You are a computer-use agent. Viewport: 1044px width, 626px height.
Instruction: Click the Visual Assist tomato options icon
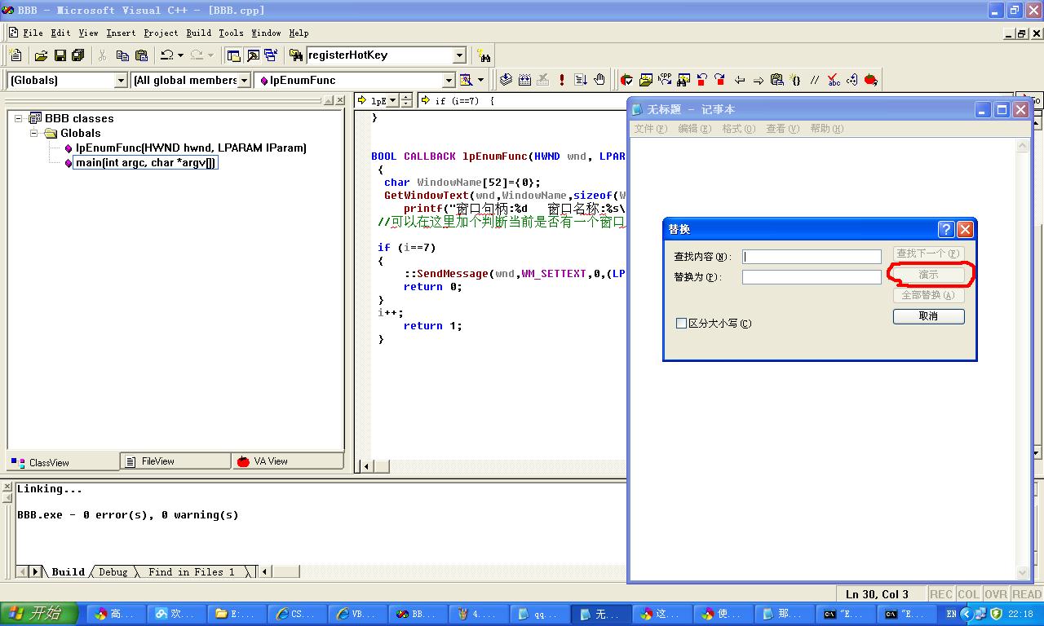870,80
